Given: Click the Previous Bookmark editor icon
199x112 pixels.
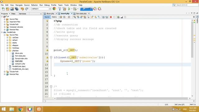Looking at the screenshot, I should (x=92, y=17).
